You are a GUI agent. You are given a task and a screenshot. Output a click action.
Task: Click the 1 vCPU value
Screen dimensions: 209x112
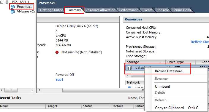pos(61,36)
